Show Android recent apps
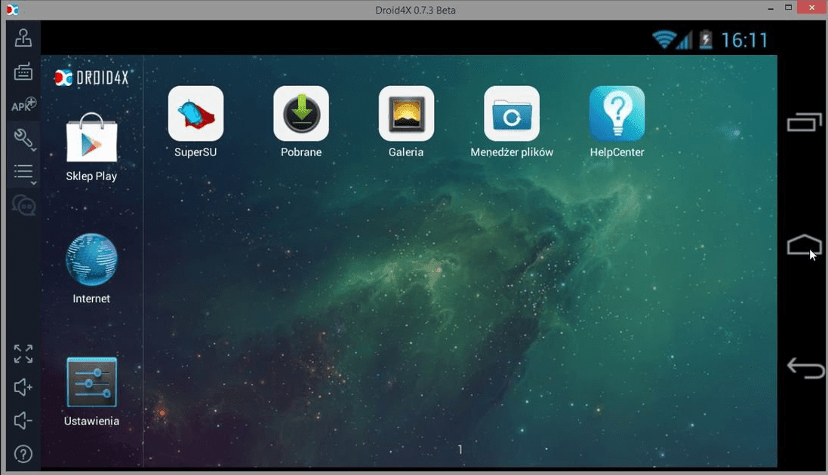This screenshot has height=475, width=828. [805, 122]
